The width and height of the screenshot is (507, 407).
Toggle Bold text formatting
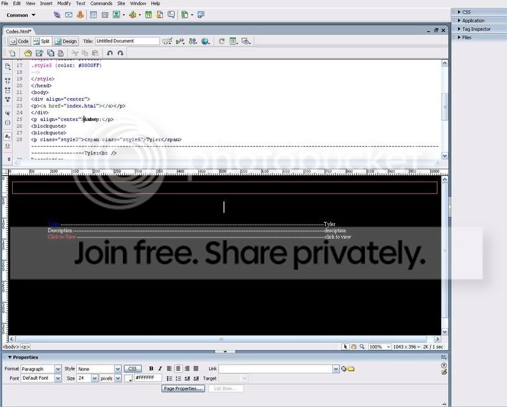(x=151, y=368)
